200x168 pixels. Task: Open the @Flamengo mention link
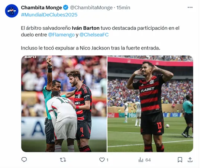pyautogui.click(x=61, y=35)
